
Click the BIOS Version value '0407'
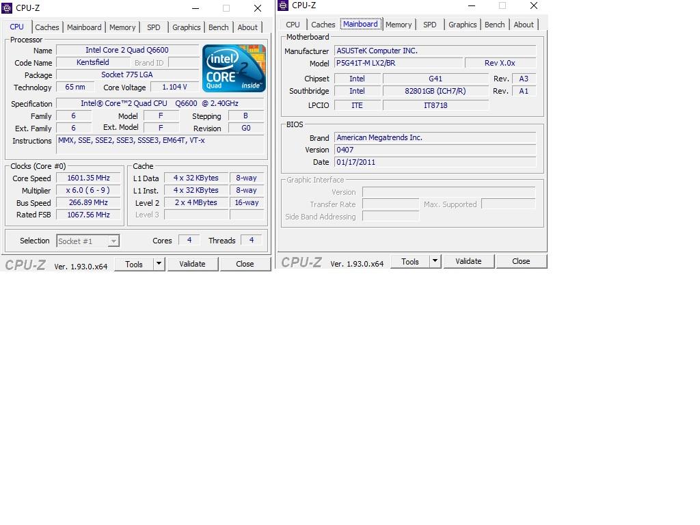[435, 150]
